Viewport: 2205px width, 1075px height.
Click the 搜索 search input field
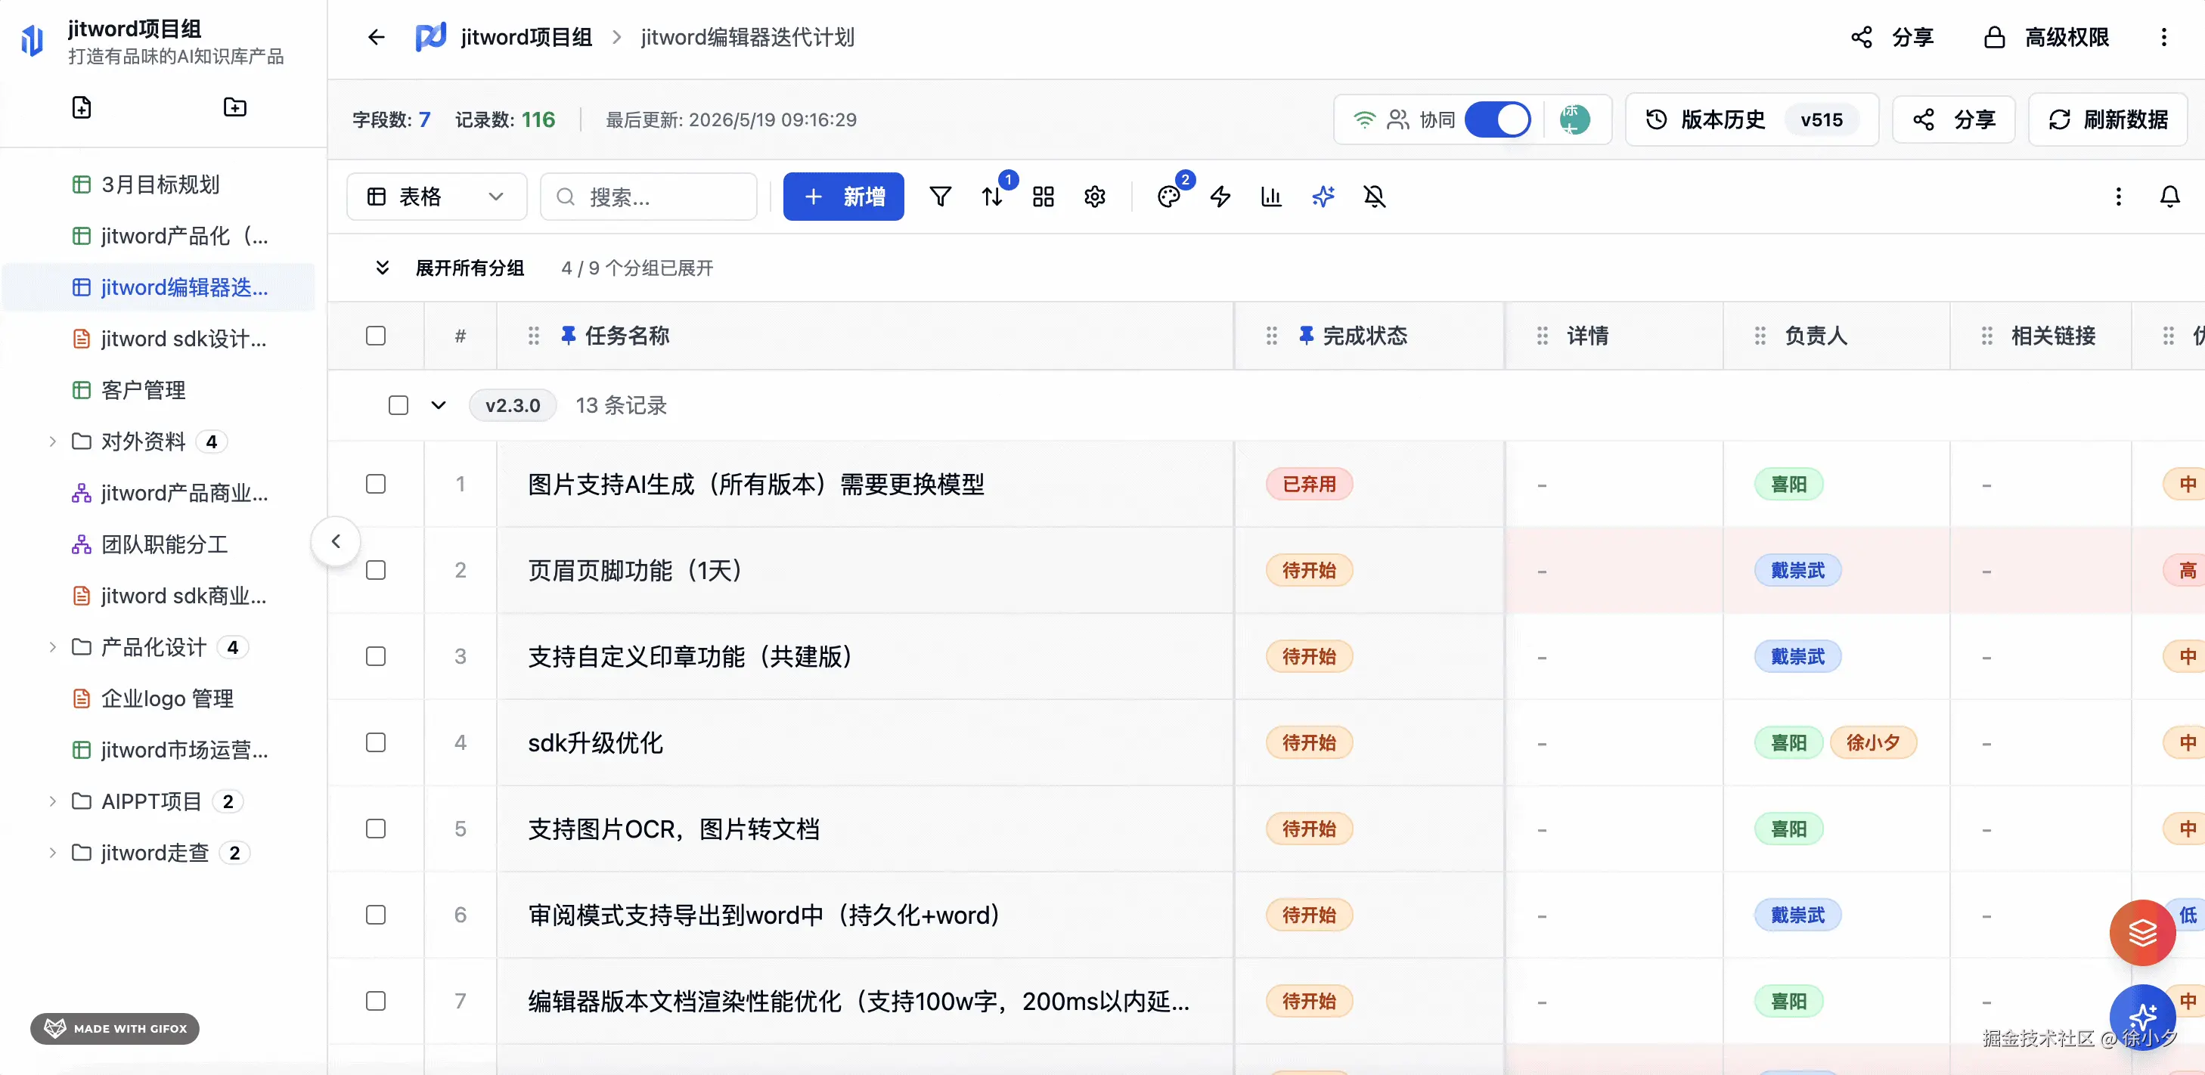649,197
